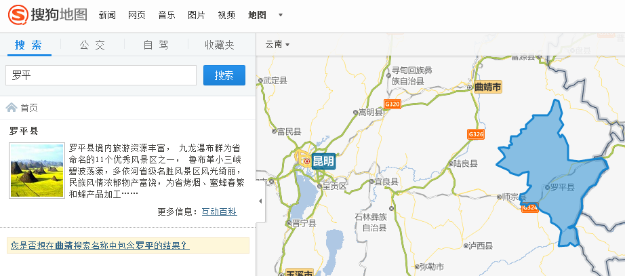Image resolution: width=625 pixels, height=276 pixels.
Task: Open the 收藏夹 favorites tab
Action: coord(220,45)
